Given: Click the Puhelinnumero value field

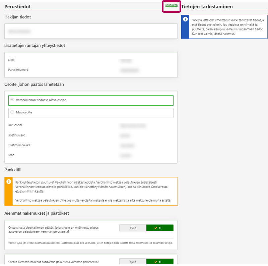Looking at the screenshot, I should tap(129, 70).
